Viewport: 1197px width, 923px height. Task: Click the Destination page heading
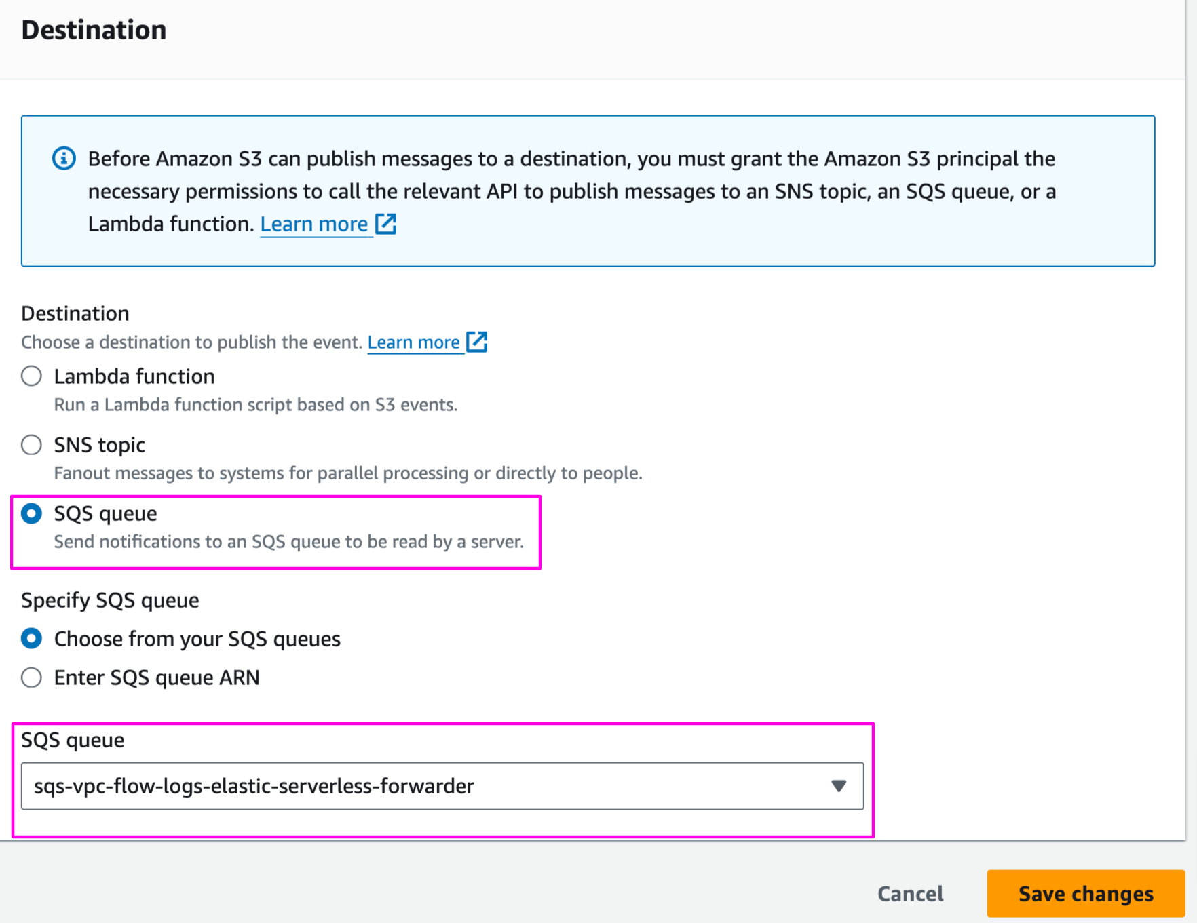tap(94, 30)
